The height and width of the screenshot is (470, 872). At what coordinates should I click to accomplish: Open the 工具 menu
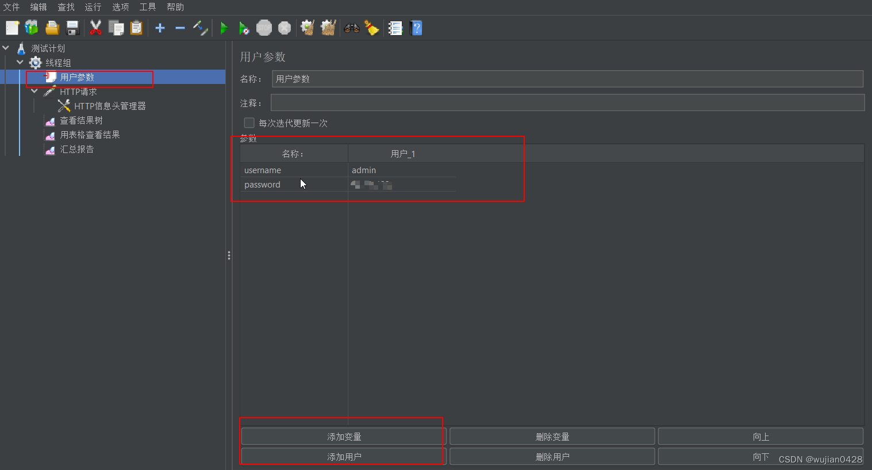coord(148,7)
